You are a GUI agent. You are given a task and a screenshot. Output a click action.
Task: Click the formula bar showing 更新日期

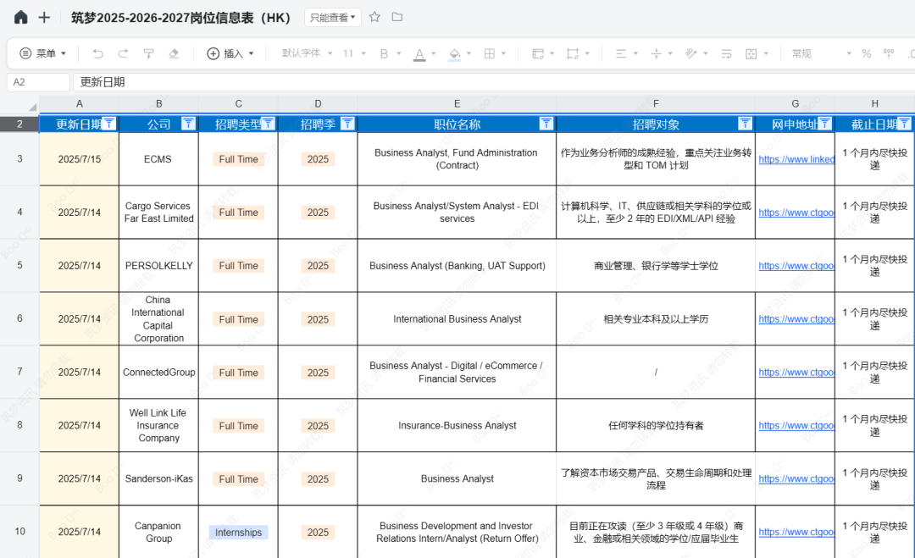(494, 82)
